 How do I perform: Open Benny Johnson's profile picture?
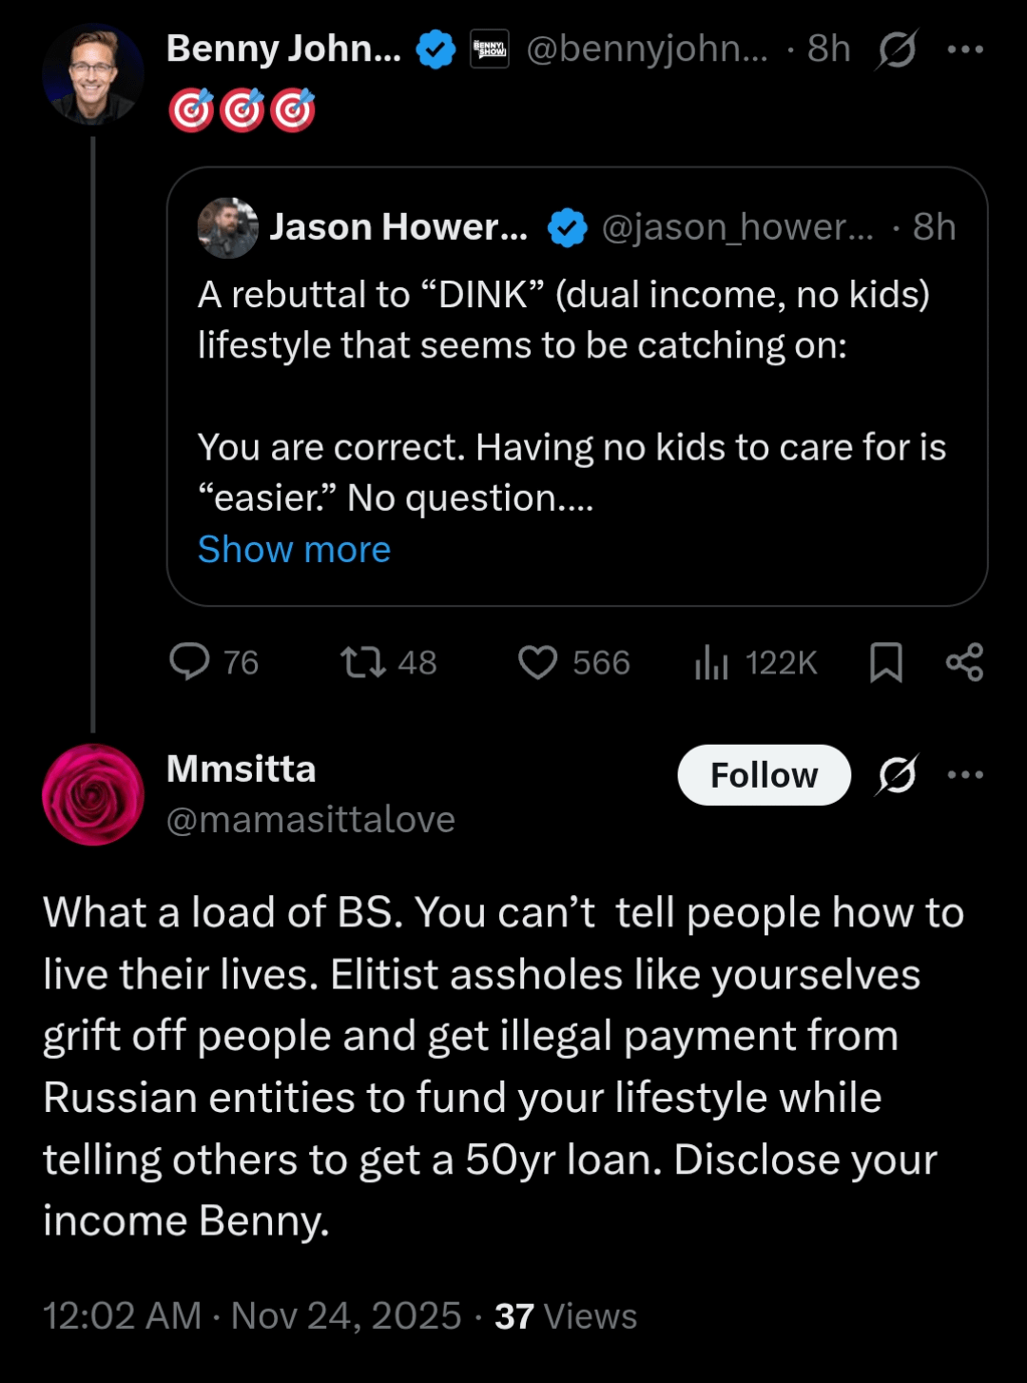(x=92, y=75)
